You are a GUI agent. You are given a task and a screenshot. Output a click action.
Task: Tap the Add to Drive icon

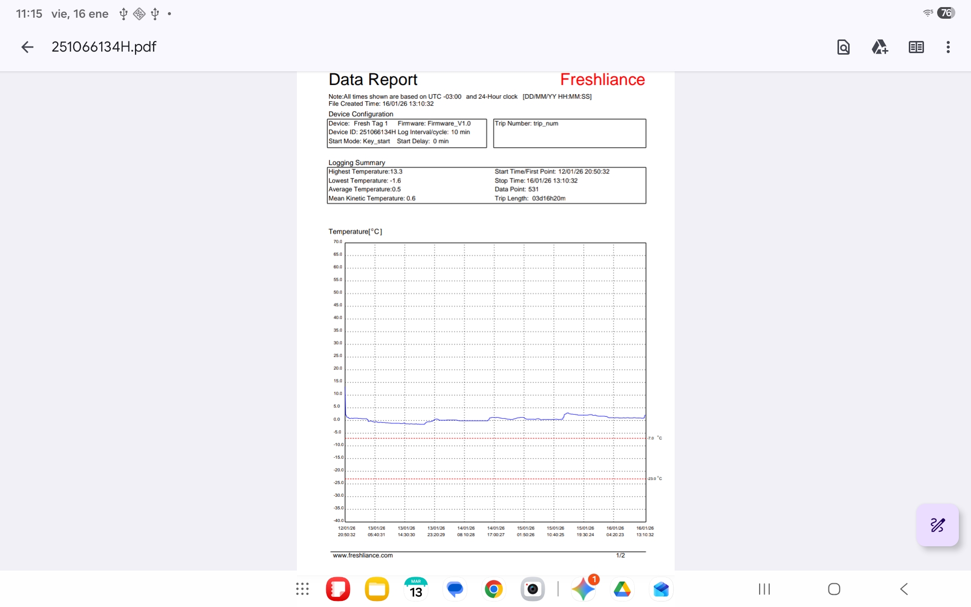879,47
